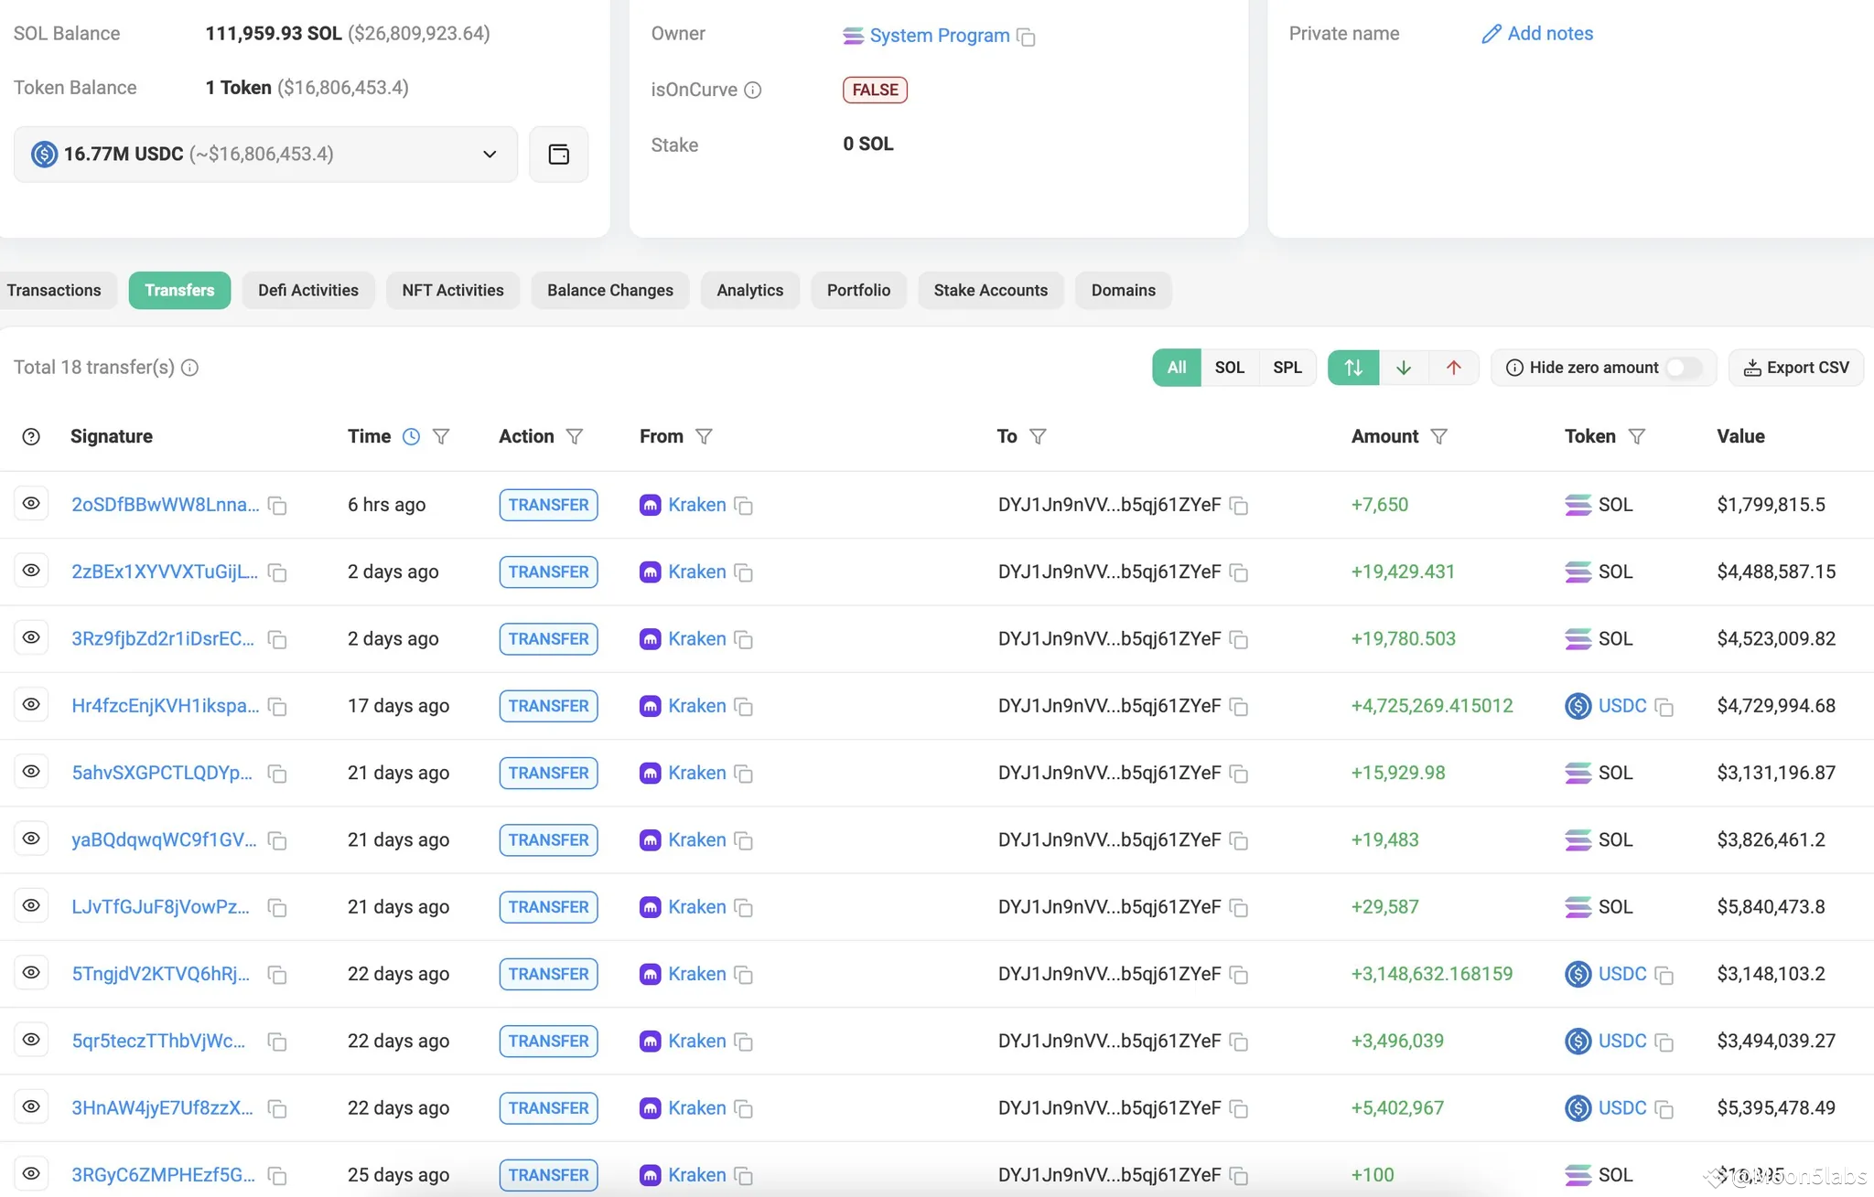The height and width of the screenshot is (1197, 1874).
Task: Open the Balance Changes tab
Action: tap(609, 291)
